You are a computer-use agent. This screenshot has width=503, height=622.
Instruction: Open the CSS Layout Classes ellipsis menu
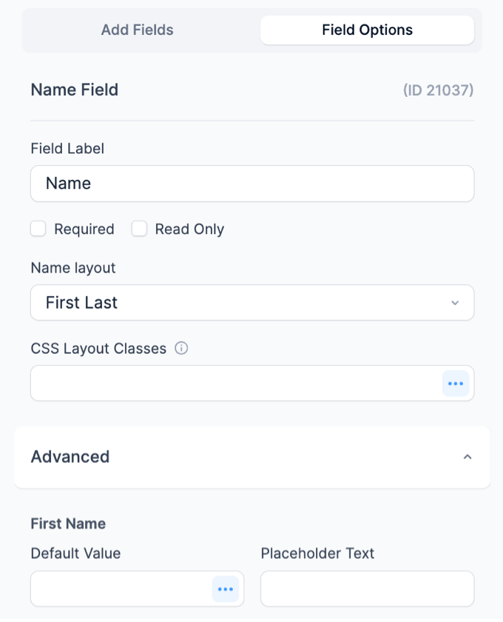point(456,384)
